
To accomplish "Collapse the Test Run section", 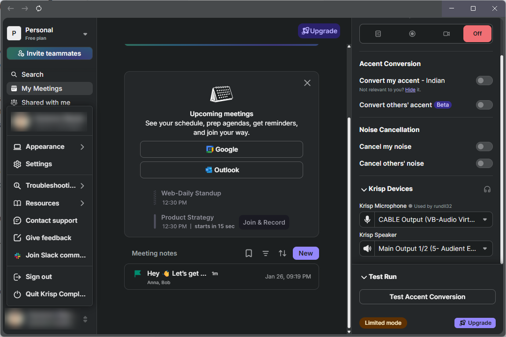I will point(364,277).
